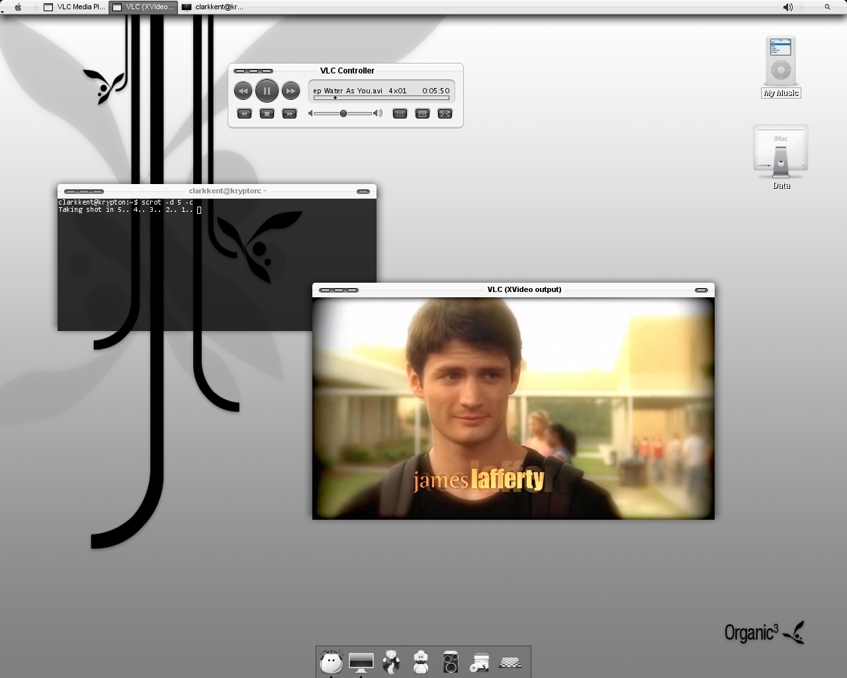Click the large rewind button in VLC Controller
Screen dimensions: 847x678
[x=243, y=91]
